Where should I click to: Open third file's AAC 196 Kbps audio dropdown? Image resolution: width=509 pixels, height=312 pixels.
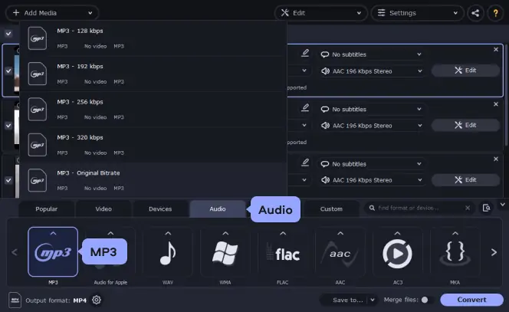tap(371, 180)
